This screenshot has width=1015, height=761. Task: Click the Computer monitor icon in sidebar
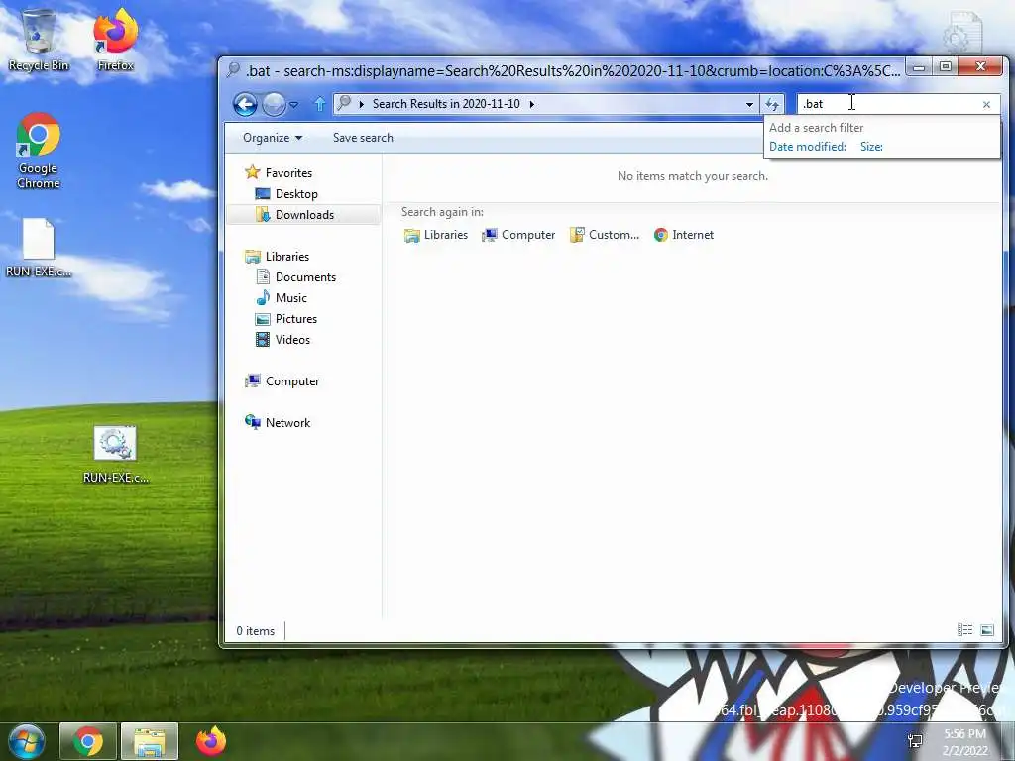click(253, 380)
